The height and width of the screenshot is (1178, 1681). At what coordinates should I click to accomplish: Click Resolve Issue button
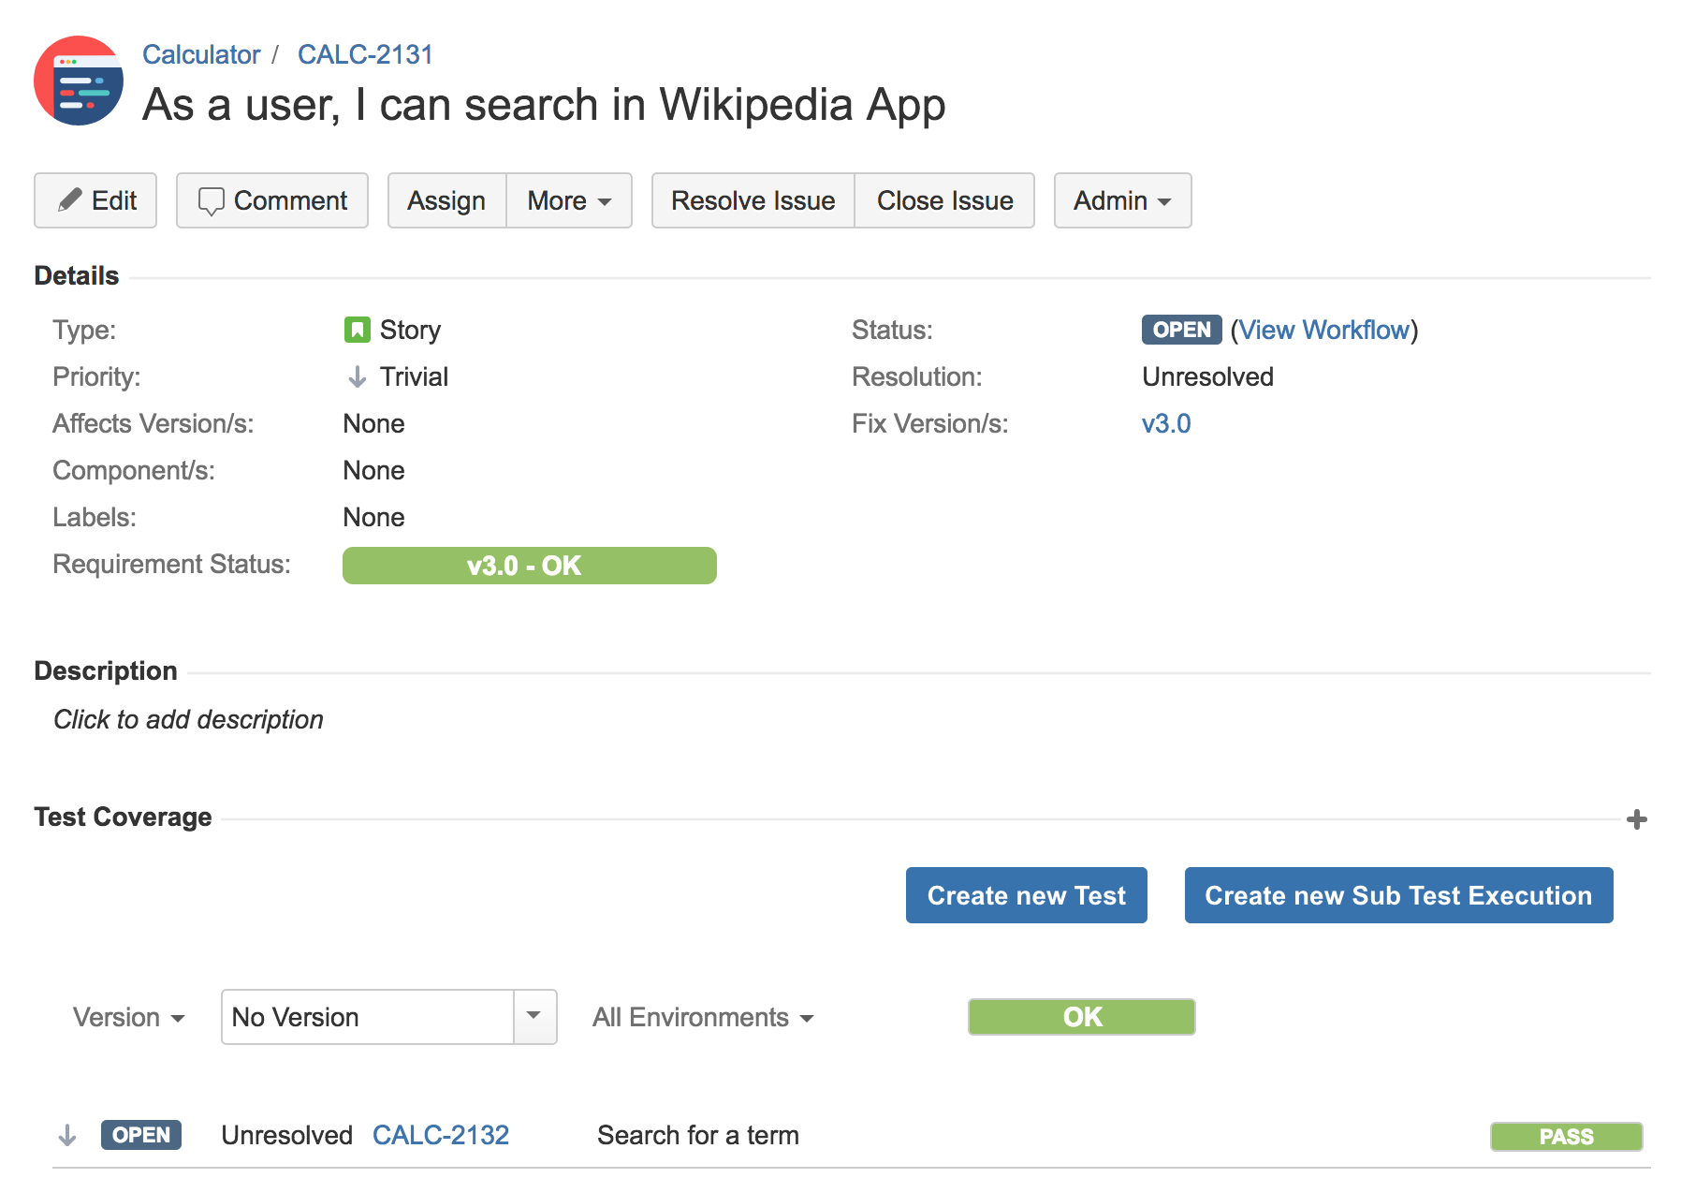coord(753,200)
